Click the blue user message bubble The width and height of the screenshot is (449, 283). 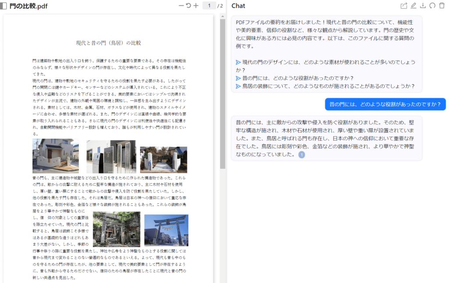pyautogui.click(x=385, y=104)
